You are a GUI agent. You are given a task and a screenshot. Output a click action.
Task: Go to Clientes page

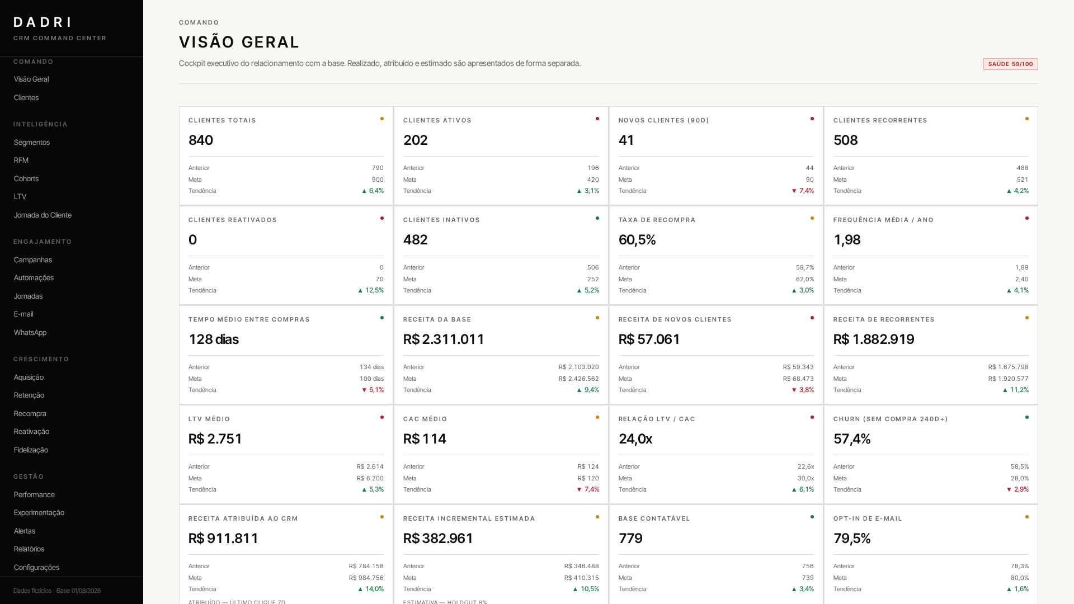tap(26, 98)
